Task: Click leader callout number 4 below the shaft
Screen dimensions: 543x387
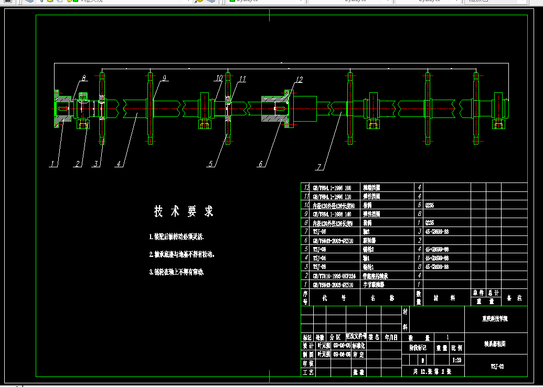Action: click(x=119, y=164)
